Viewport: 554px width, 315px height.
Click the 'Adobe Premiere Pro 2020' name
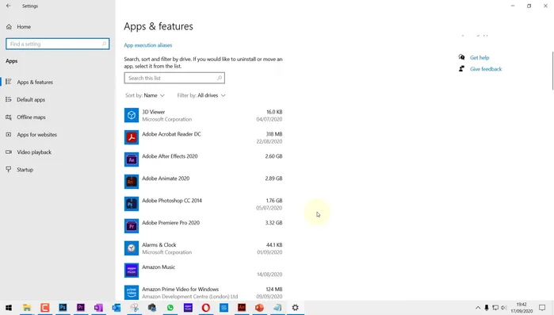(x=170, y=223)
